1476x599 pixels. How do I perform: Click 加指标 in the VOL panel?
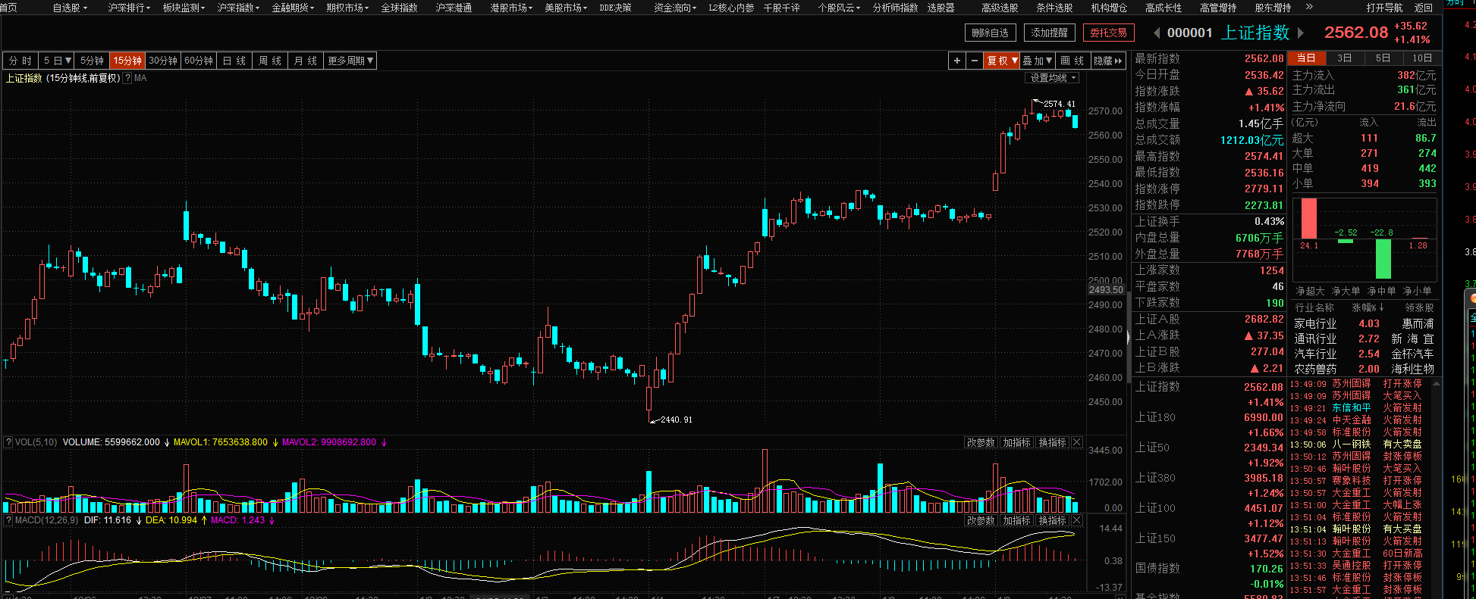click(1016, 442)
